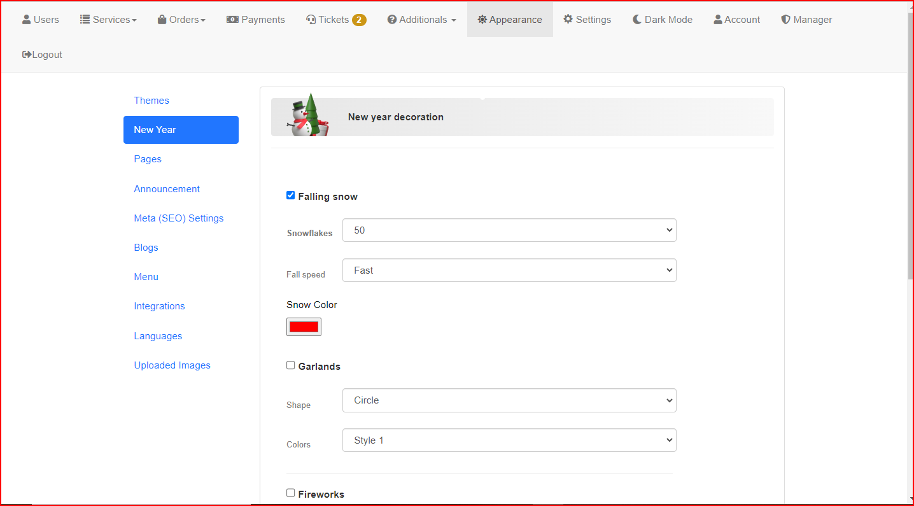Screen dimensions: 914x506
Task: Open the Snowflakes count dropdown
Action: coord(509,230)
